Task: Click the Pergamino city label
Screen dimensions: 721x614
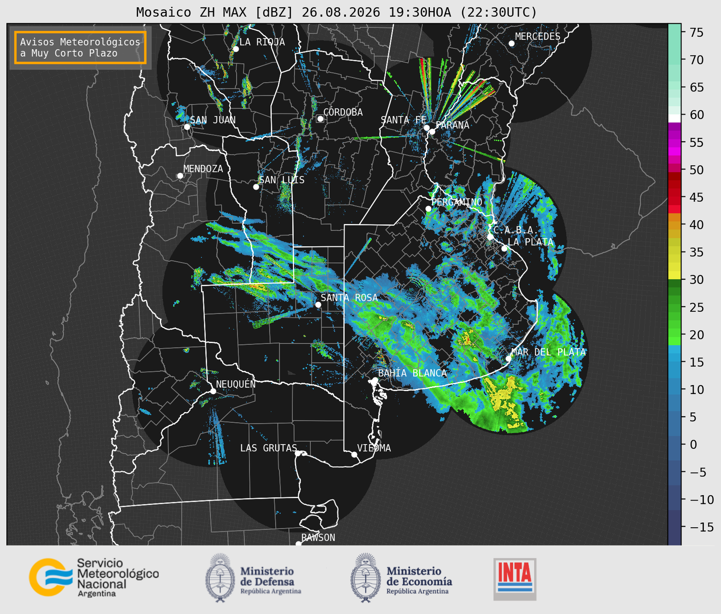Action: pyautogui.click(x=457, y=202)
